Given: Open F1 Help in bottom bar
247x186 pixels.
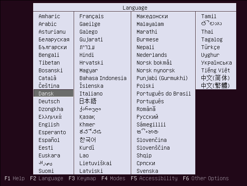Looking at the screenshot, I should 14,178.
